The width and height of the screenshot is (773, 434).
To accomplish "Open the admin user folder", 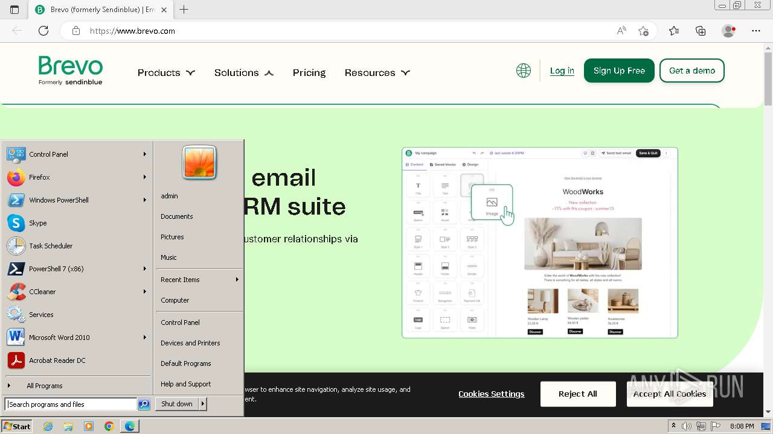I will pos(199,196).
